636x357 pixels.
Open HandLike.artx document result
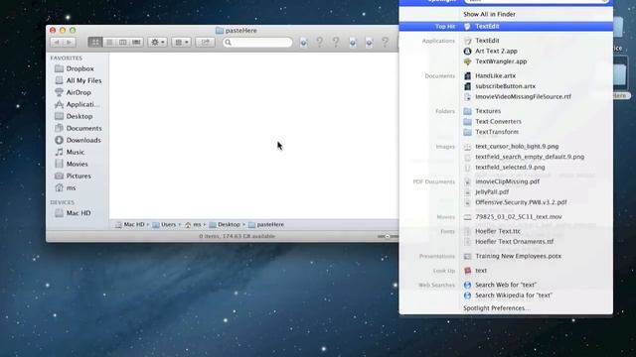pos(495,75)
